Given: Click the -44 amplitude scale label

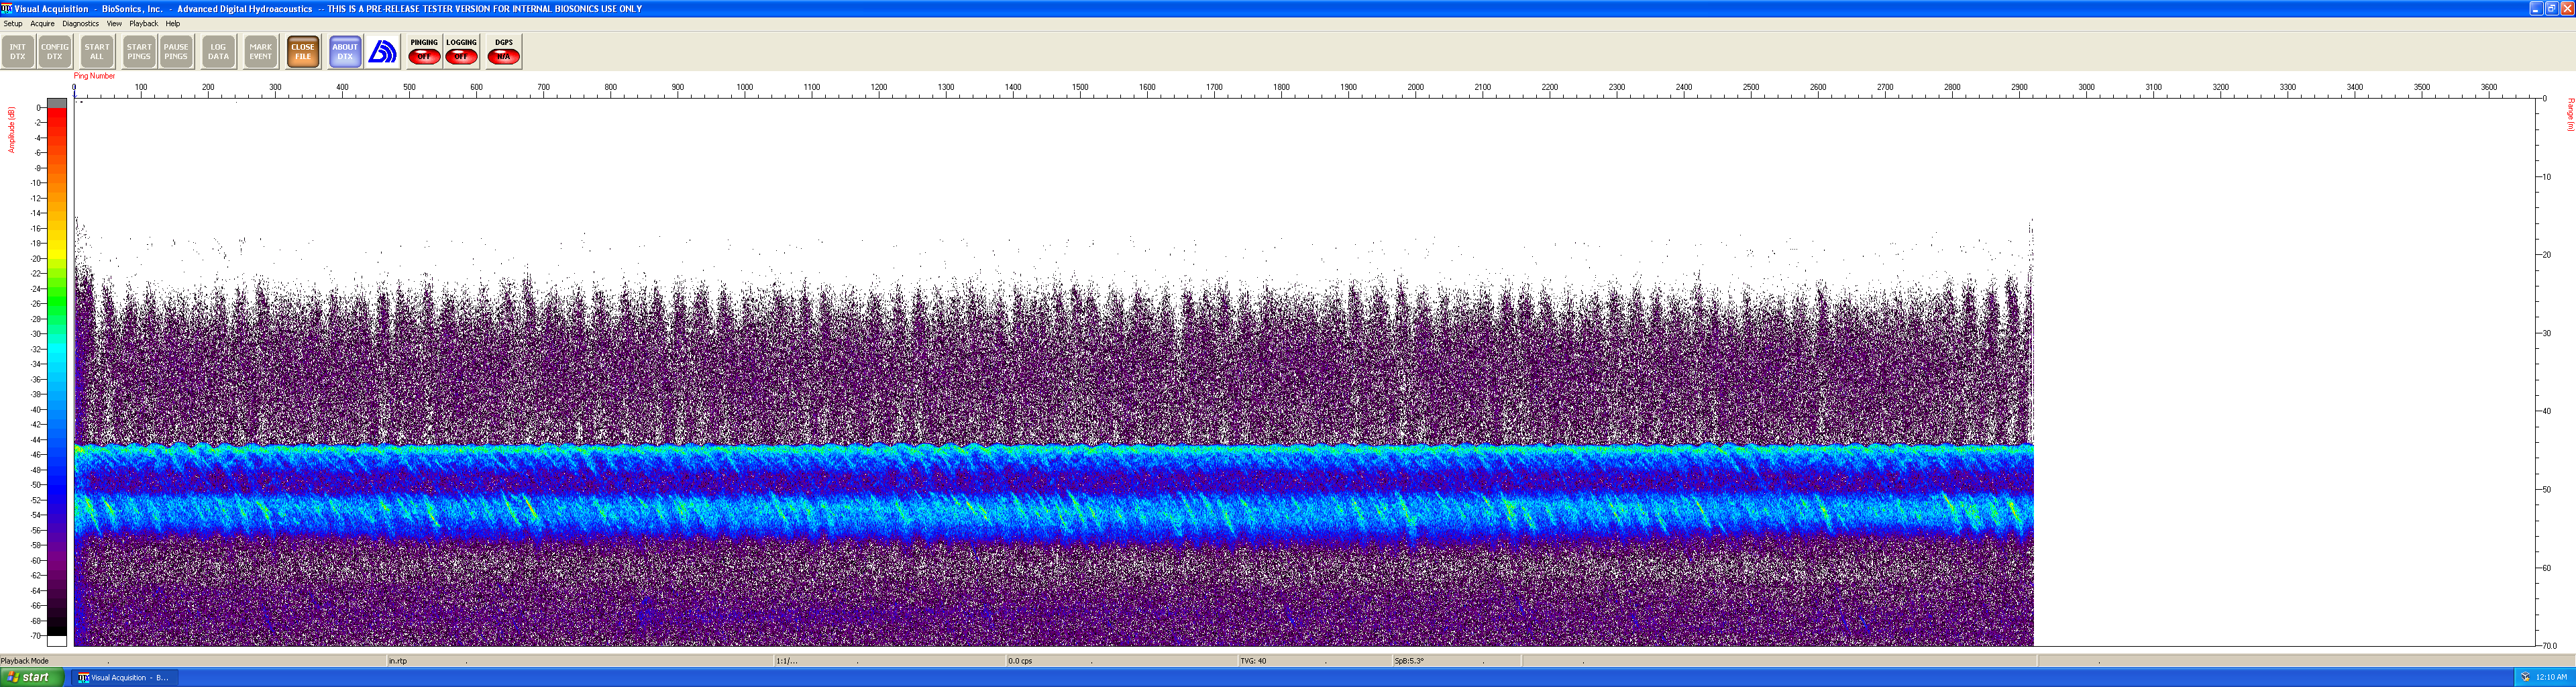Looking at the screenshot, I should point(37,440).
